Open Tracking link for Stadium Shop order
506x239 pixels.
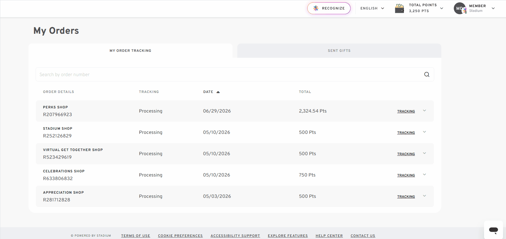(406, 133)
